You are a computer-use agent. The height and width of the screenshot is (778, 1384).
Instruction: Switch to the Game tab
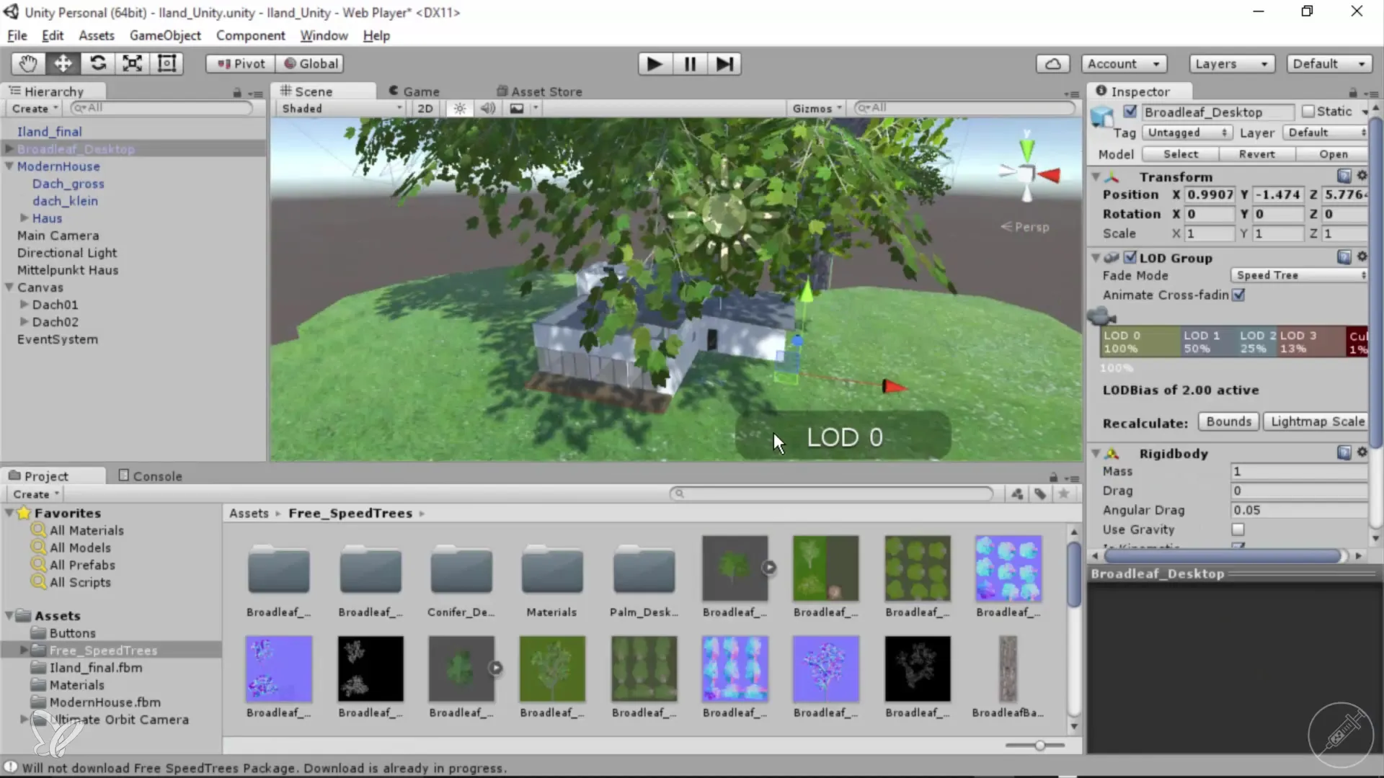414,91
